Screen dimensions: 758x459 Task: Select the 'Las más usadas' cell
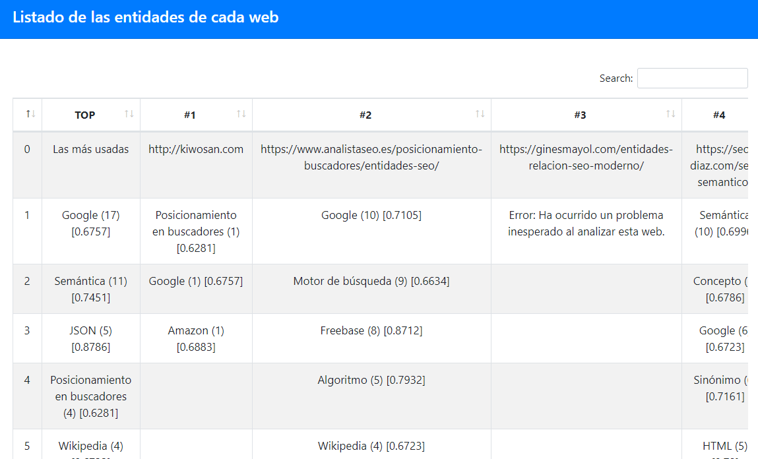point(91,165)
